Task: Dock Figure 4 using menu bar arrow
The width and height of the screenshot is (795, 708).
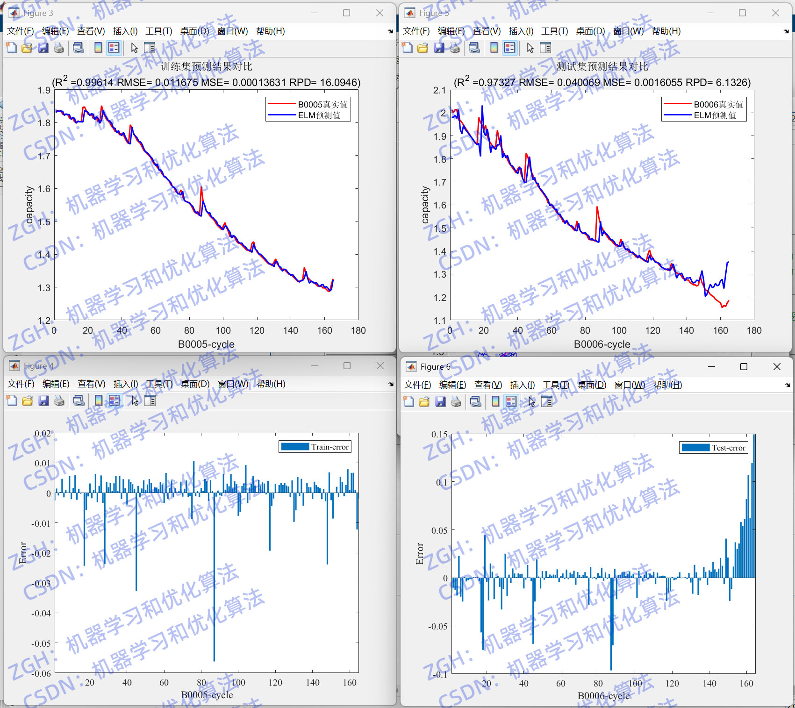Action: [x=391, y=384]
